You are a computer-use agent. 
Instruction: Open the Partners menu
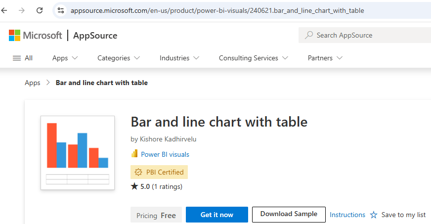click(325, 58)
